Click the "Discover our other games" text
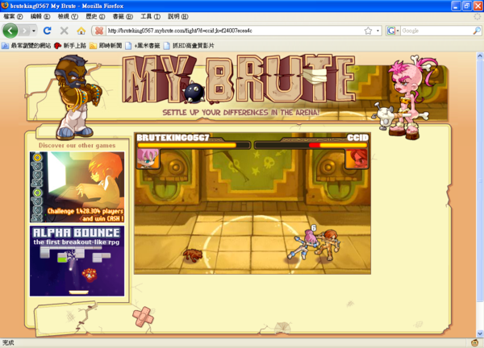Viewport: 484px width, 348px height. pyautogui.click(x=77, y=145)
